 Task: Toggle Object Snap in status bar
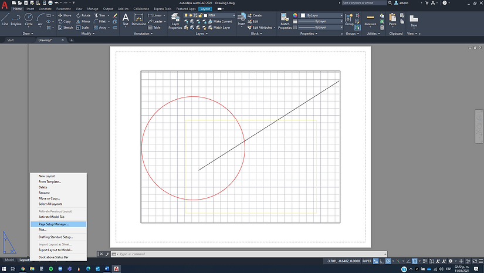[415, 261]
